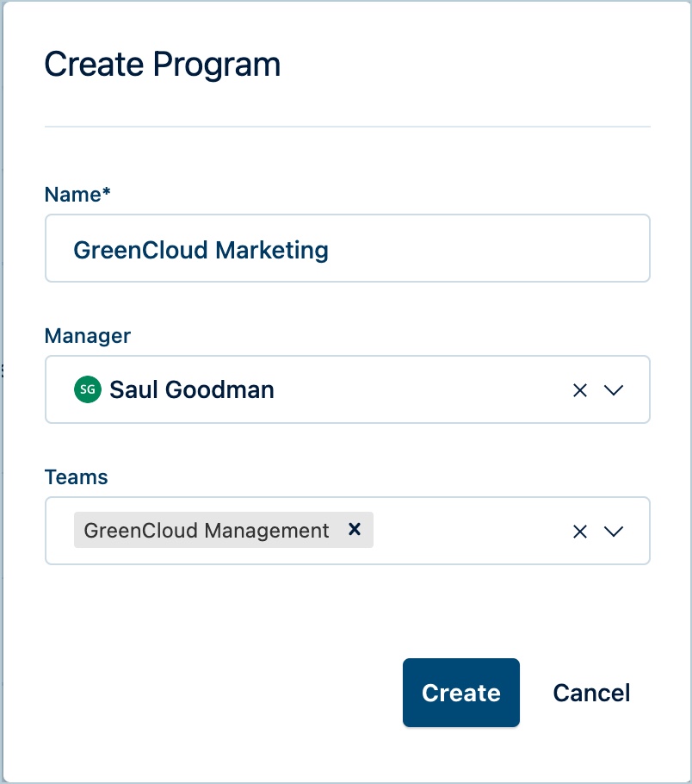The image size is (692, 784).
Task: Remove the GreenCloud Management team chip
Action: [354, 530]
